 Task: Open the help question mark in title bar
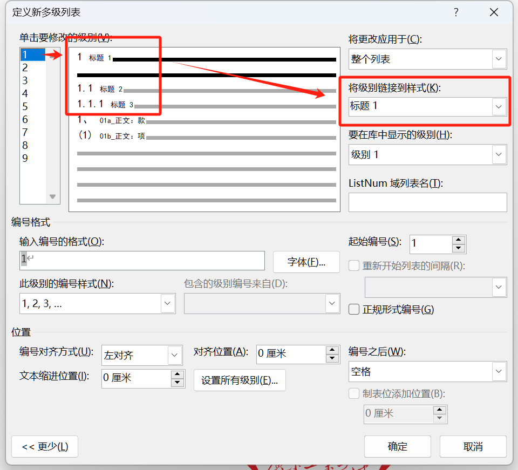[456, 12]
